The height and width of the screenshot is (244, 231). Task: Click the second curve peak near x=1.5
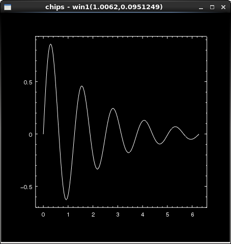[x=82, y=86]
